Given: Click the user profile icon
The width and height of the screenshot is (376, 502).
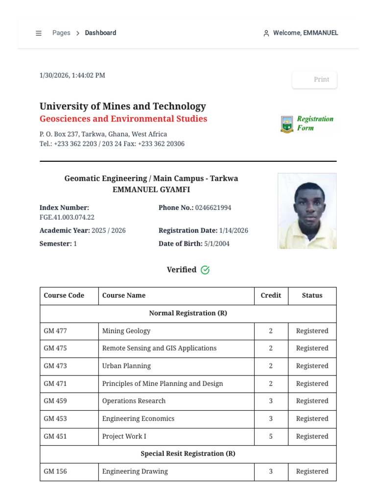Looking at the screenshot, I should (266, 33).
